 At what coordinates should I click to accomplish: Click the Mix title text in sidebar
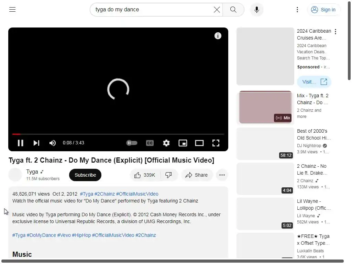[x=313, y=99]
